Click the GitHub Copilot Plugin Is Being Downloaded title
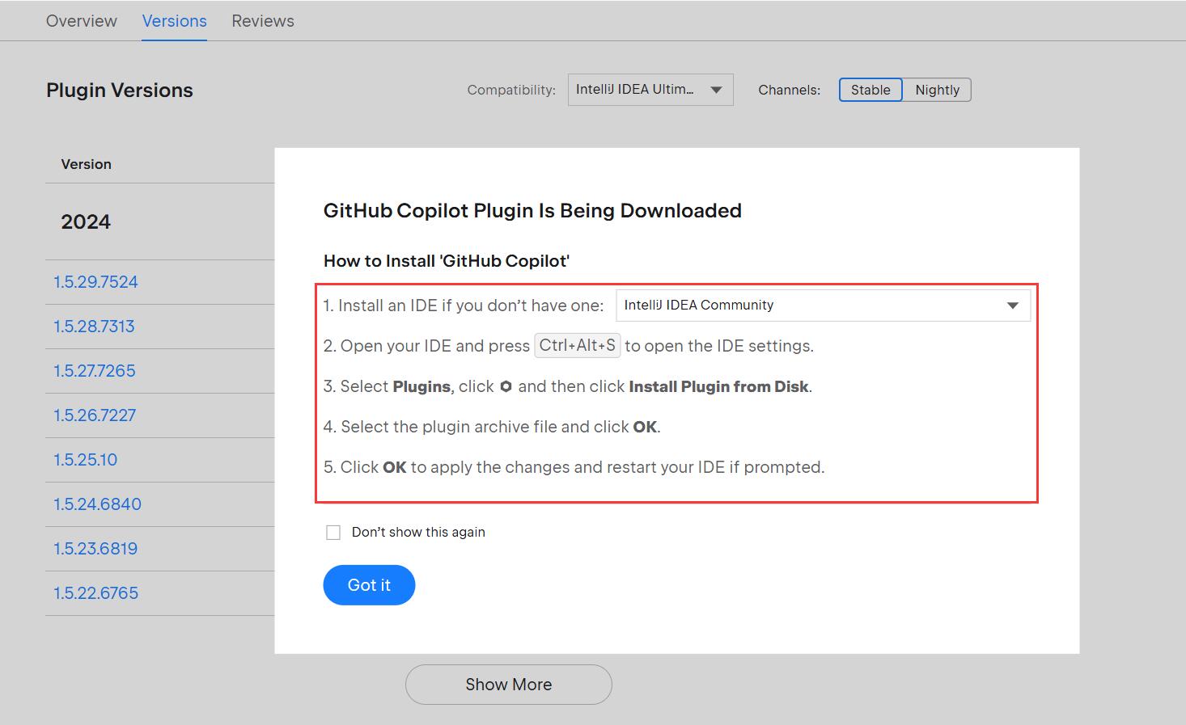The width and height of the screenshot is (1186, 725). click(x=532, y=211)
